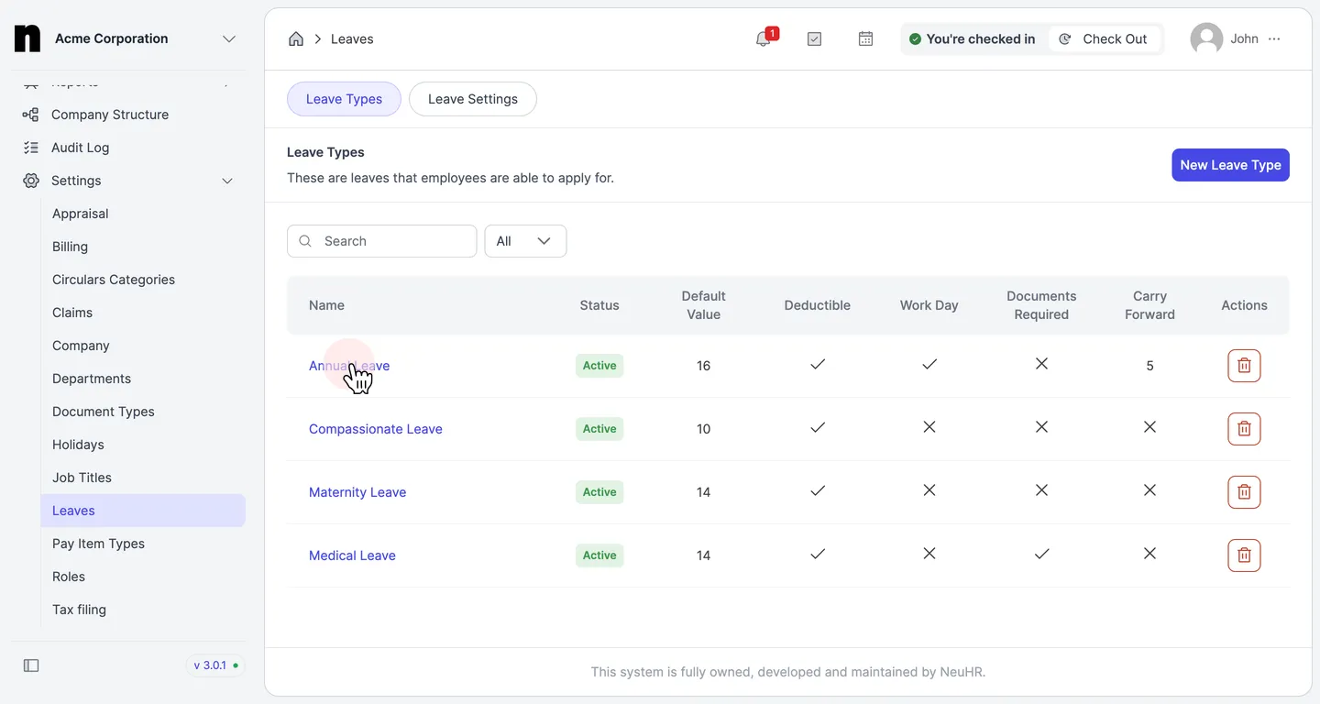Open the Maternity Leave link
Screen dimensions: 1320x704
pyautogui.click(x=357, y=492)
